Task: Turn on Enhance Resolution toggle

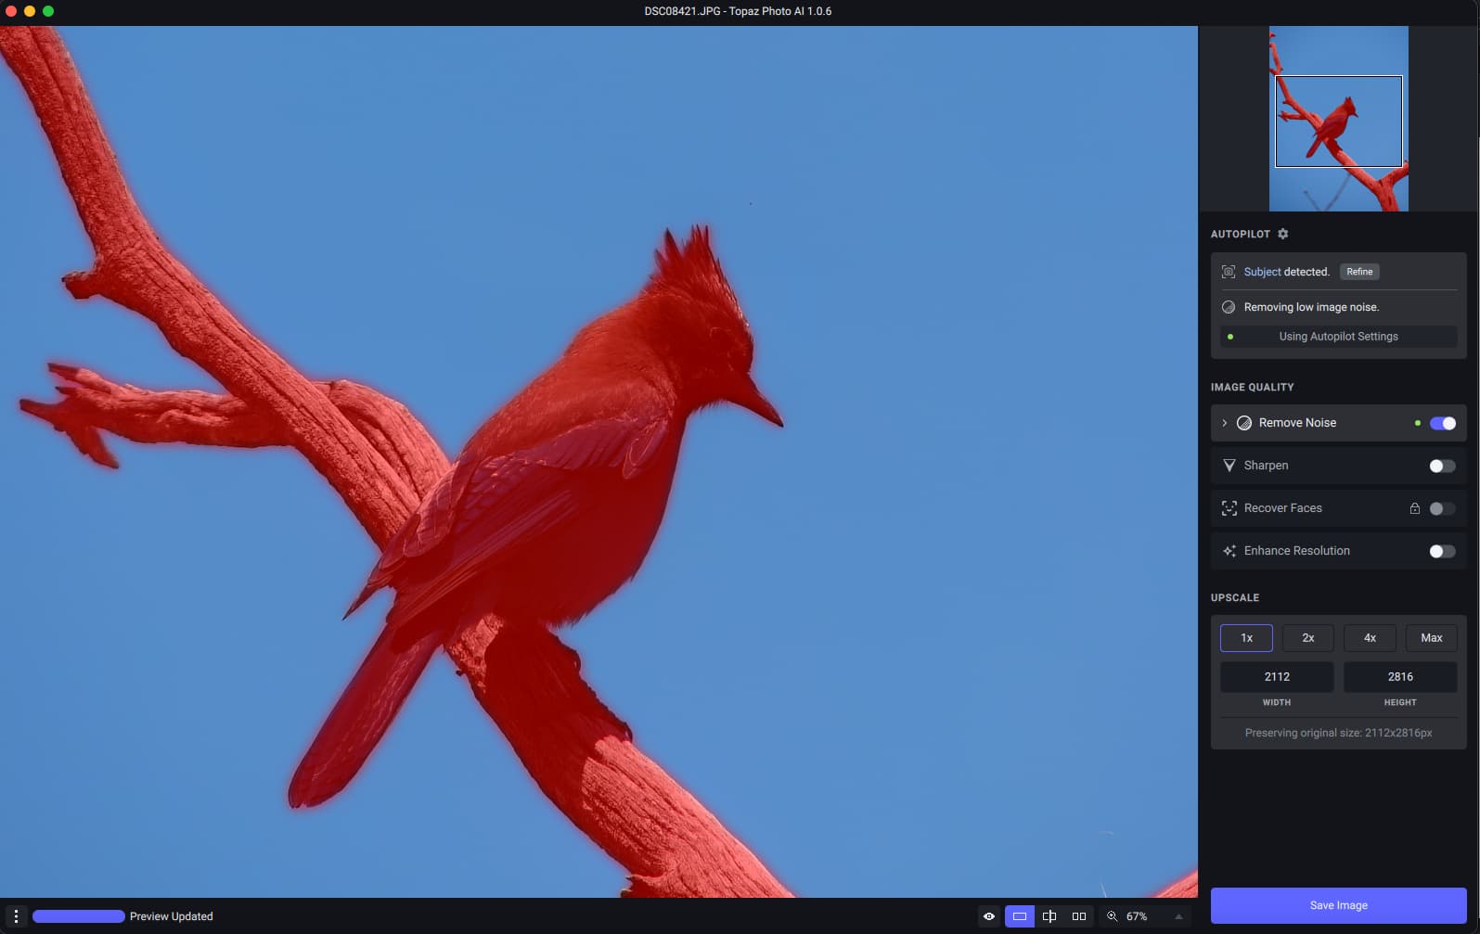Action: point(1442,551)
